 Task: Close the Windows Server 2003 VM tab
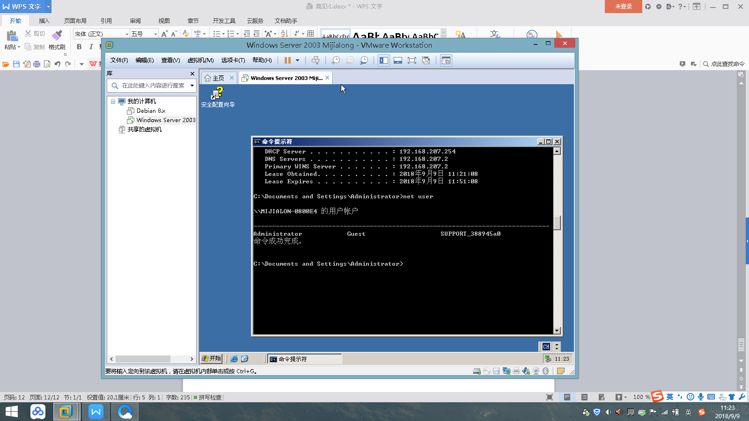click(x=327, y=78)
